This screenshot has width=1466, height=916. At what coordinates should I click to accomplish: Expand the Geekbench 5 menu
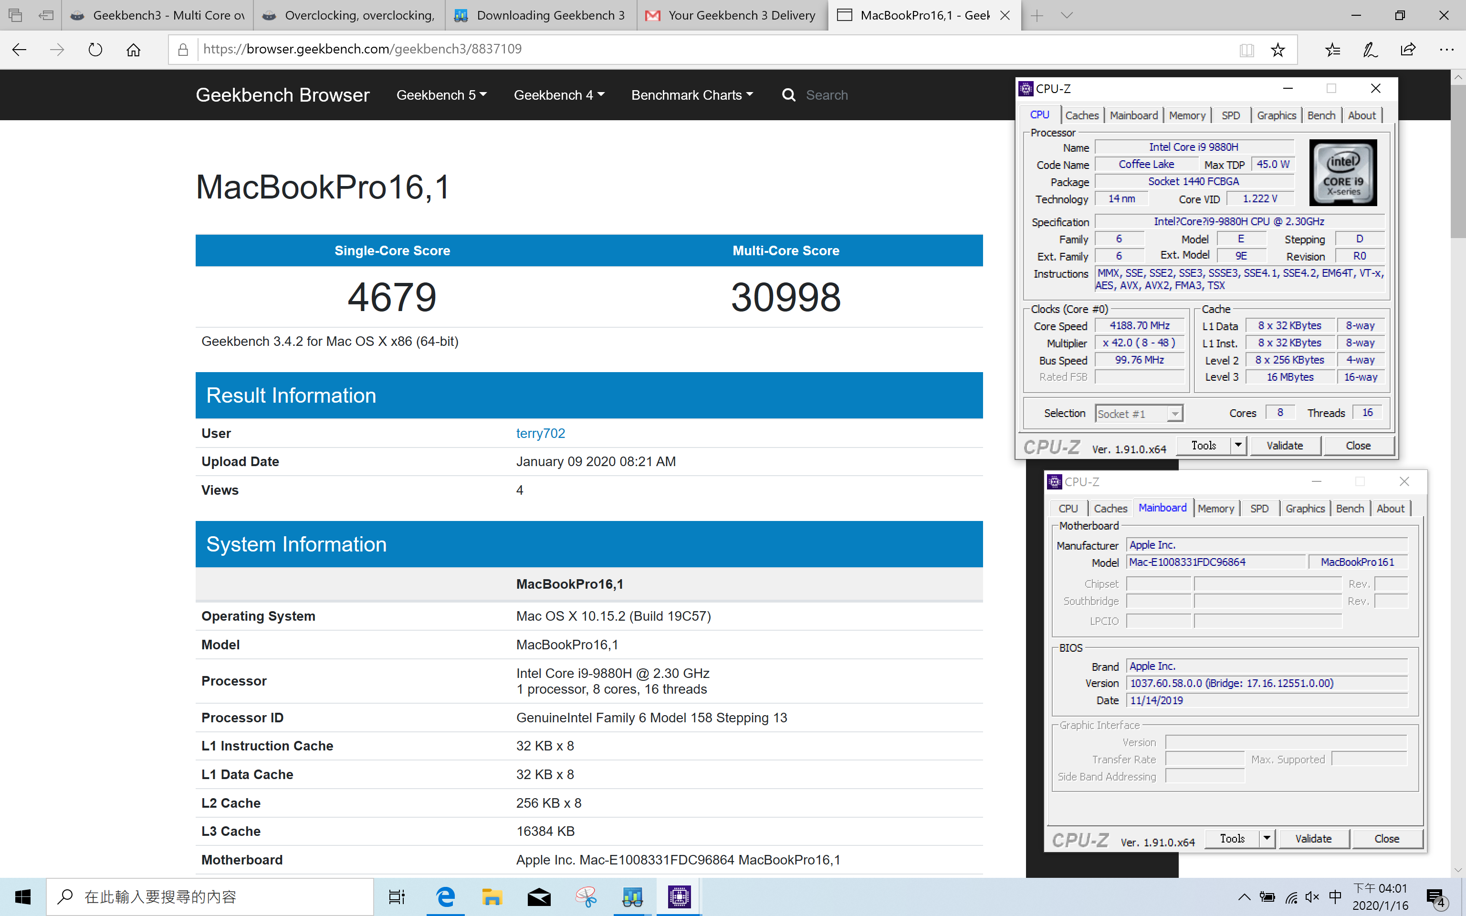(441, 95)
